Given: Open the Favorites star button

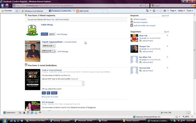Looking at the screenshot, I should [x=7, y=11].
